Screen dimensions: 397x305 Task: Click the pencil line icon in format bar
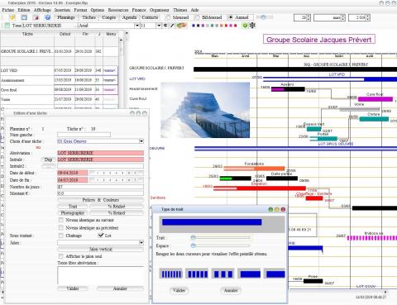[172, 26]
